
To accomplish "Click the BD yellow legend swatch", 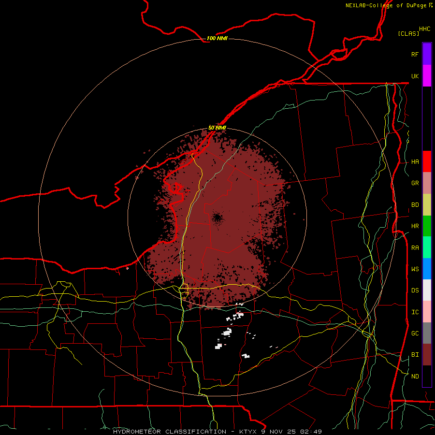I will [x=427, y=204].
